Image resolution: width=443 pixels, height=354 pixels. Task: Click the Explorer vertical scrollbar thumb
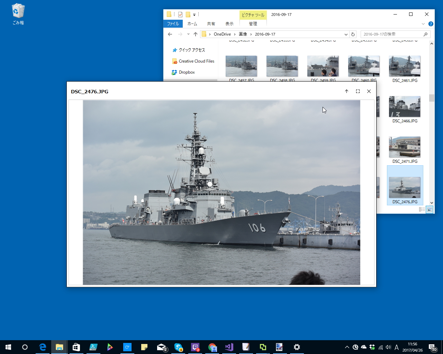point(432,98)
